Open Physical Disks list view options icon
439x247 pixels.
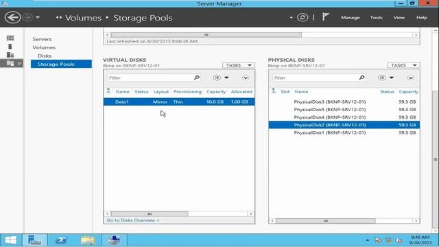click(382, 78)
